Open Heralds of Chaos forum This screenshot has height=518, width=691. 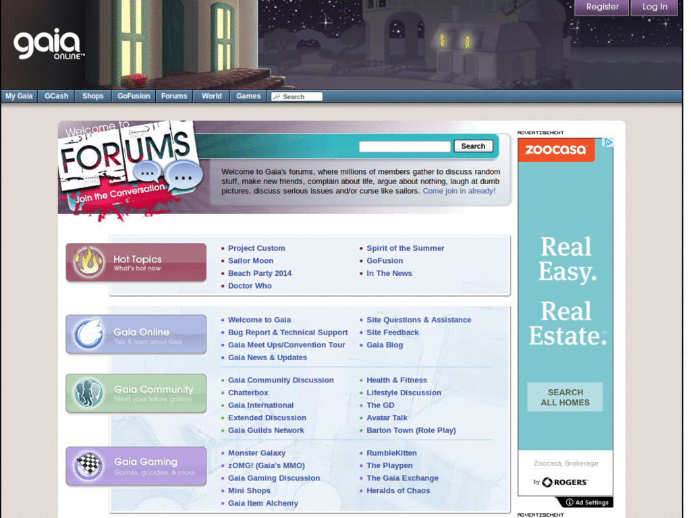tap(398, 491)
